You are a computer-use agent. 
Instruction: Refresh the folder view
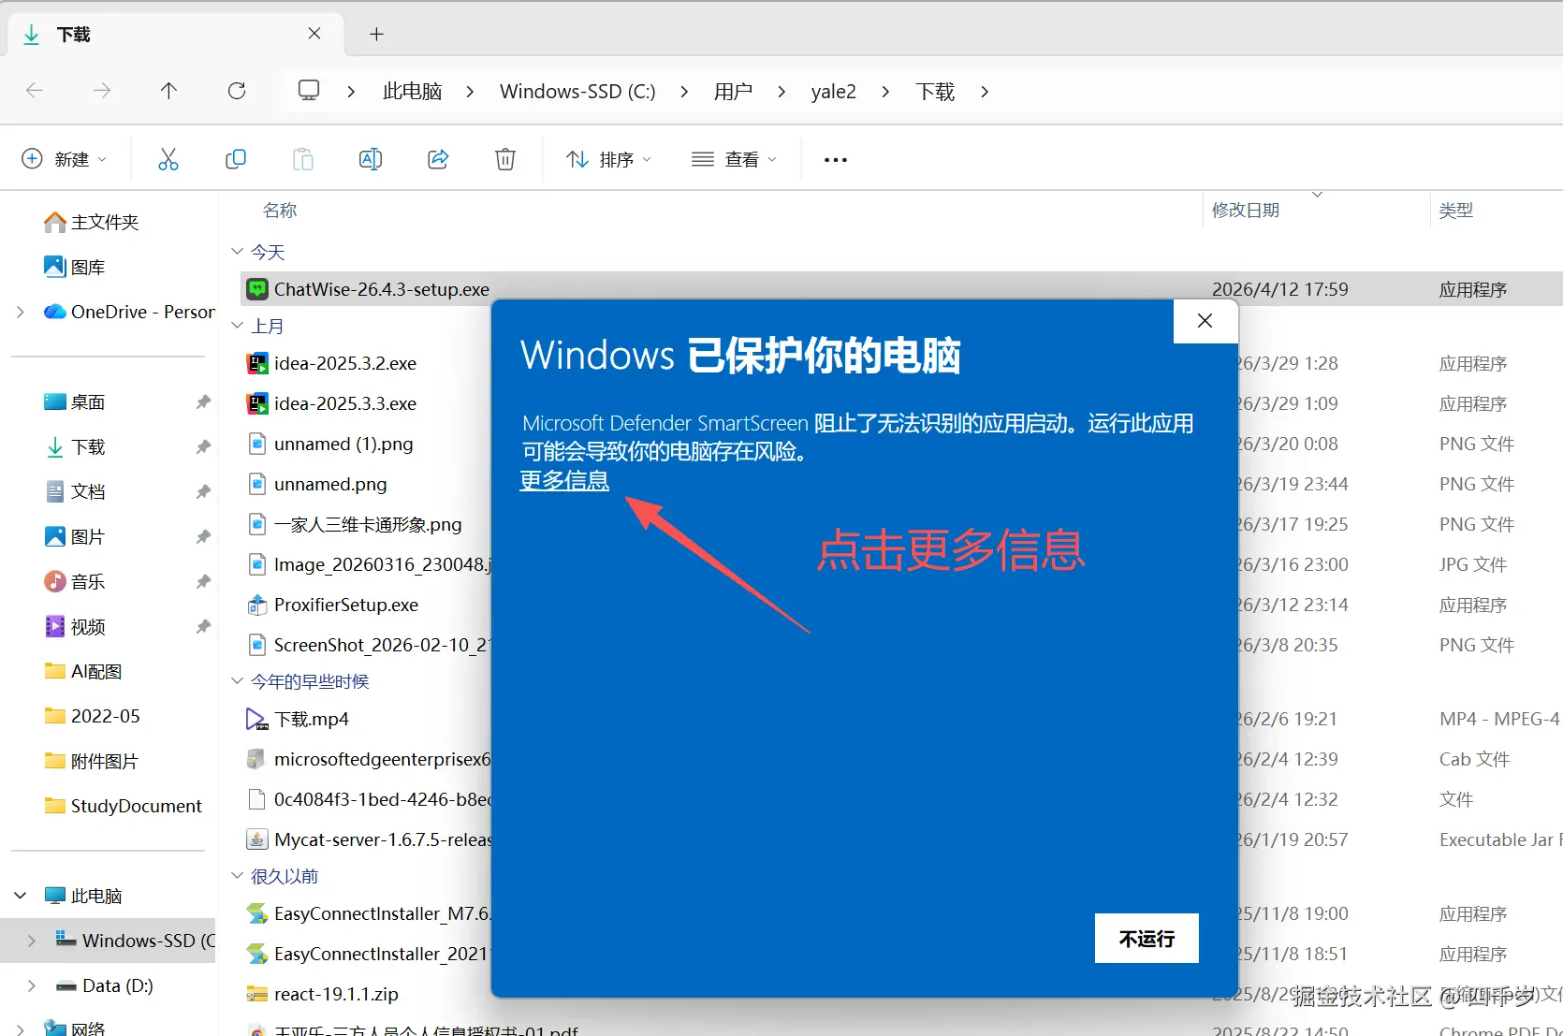(237, 90)
